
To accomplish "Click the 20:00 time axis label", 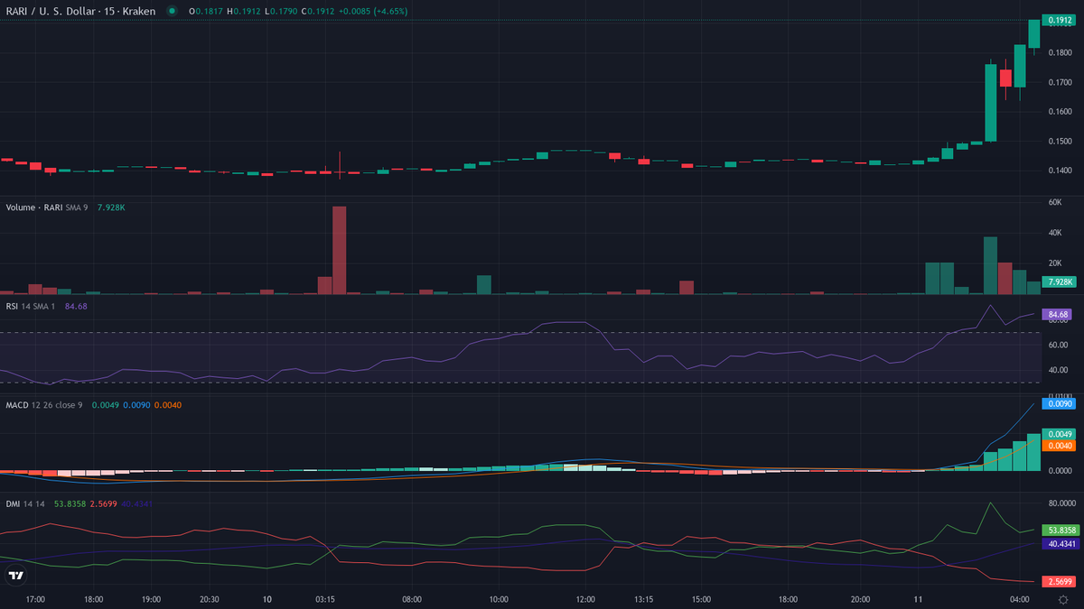I will [860, 599].
